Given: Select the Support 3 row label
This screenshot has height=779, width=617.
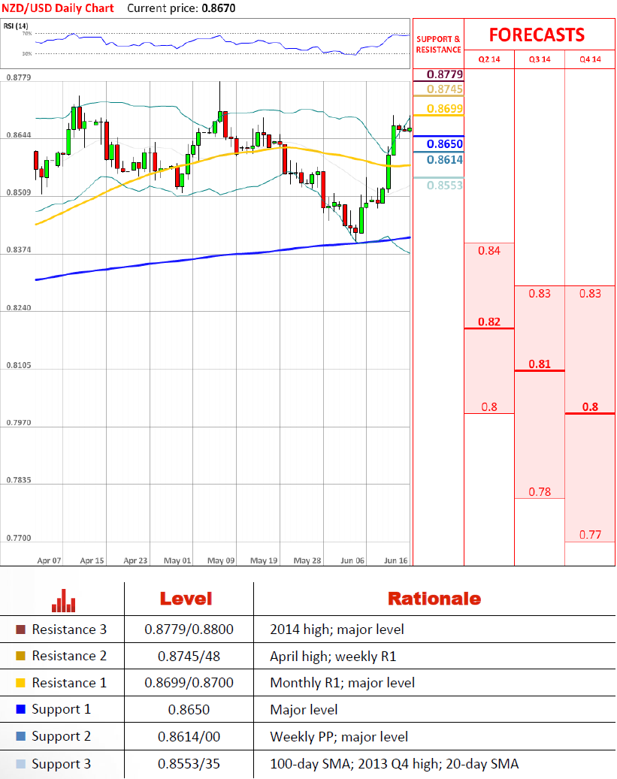Looking at the screenshot, I should coord(61,764).
